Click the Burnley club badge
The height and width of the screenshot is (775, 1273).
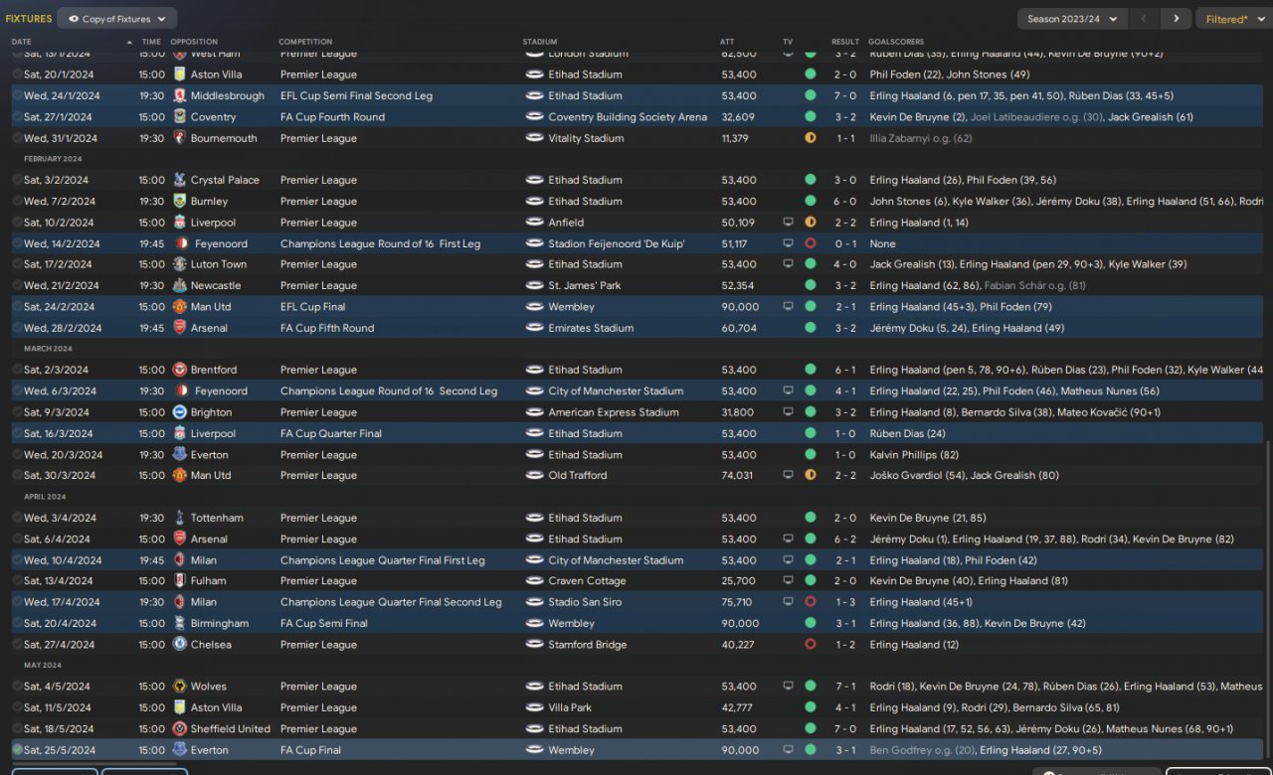click(x=180, y=202)
